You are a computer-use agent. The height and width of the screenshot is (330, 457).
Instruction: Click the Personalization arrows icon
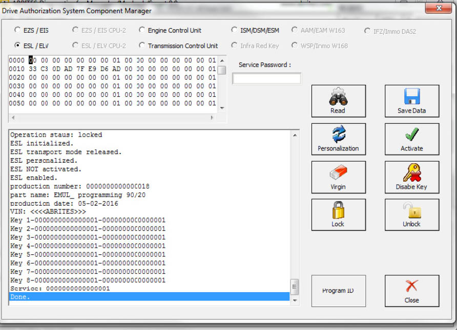[x=338, y=139]
